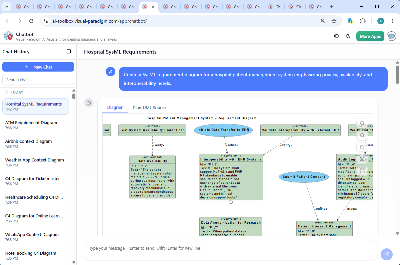Bookmark the page using the star icon

point(334,21)
